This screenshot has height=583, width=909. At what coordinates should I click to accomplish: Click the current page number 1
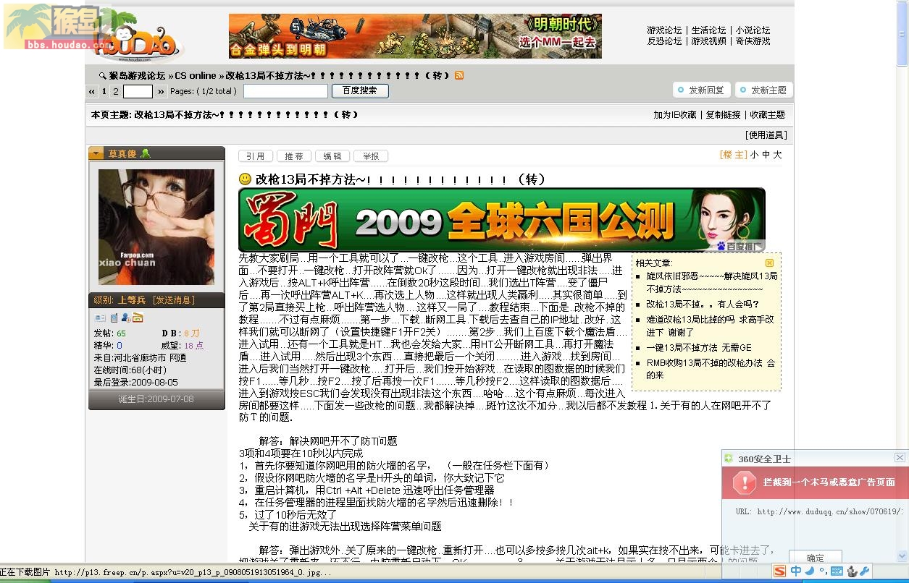pyautogui.click(x=104, y=91)
